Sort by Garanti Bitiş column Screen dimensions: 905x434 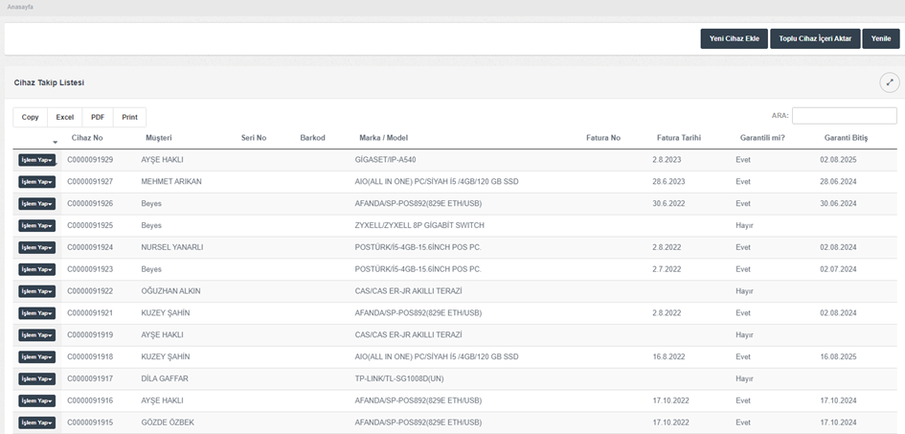pos(845,138)
